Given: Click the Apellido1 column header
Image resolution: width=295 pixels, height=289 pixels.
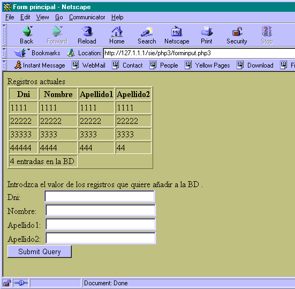Looking at the screenshot, I should click(x=96, y=94).
